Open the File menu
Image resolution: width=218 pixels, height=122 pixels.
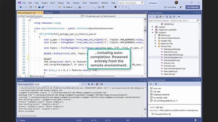point(24,3)
